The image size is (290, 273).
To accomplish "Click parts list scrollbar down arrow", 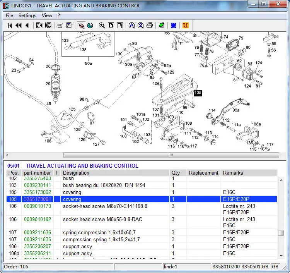I will point(281,256).
